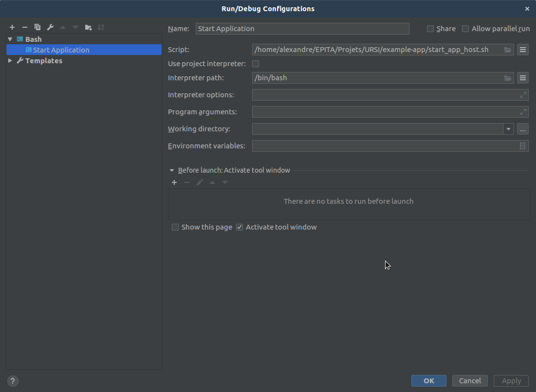Image resolution: width=536 pixels, height=392 pixels.
Task: Move configuration up arrow in left toolbar
Action: (63, 27)
